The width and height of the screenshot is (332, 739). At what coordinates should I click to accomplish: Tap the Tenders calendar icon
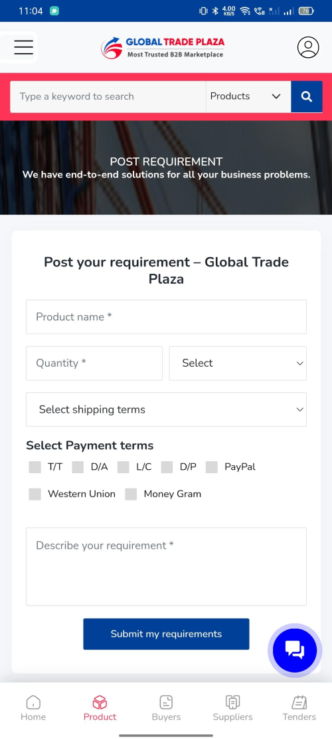click(x=299, y=702)
